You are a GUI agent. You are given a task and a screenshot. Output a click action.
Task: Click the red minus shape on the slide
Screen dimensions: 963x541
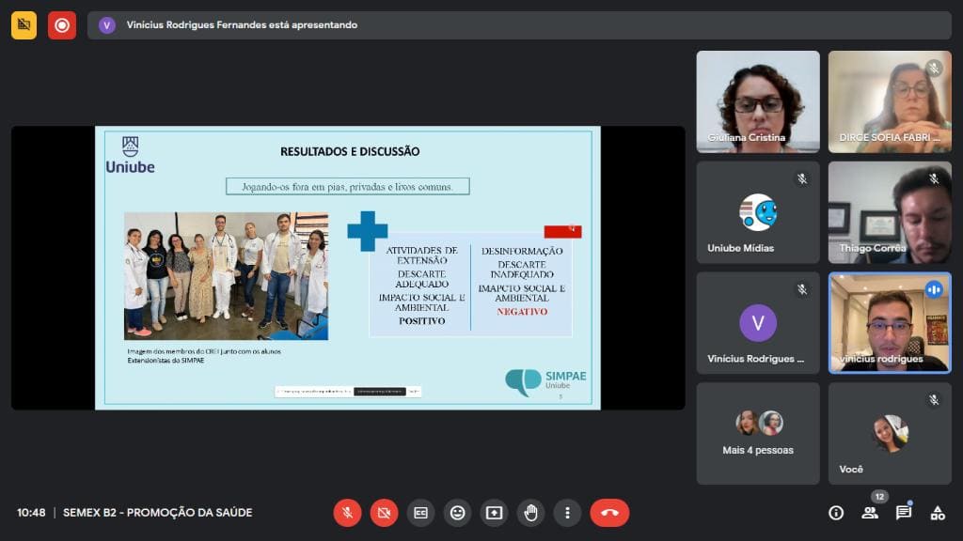pos(562,231)
